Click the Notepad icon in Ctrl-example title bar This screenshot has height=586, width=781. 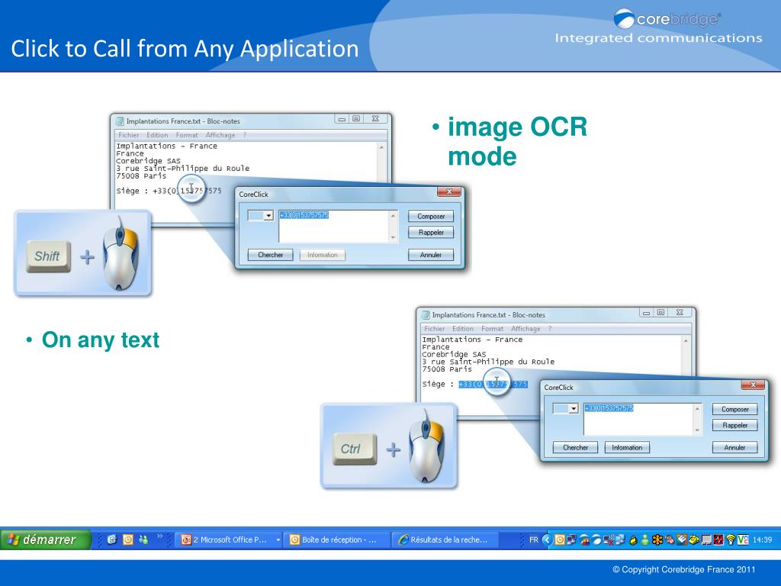pyautogui.click(x=426, y=315)
